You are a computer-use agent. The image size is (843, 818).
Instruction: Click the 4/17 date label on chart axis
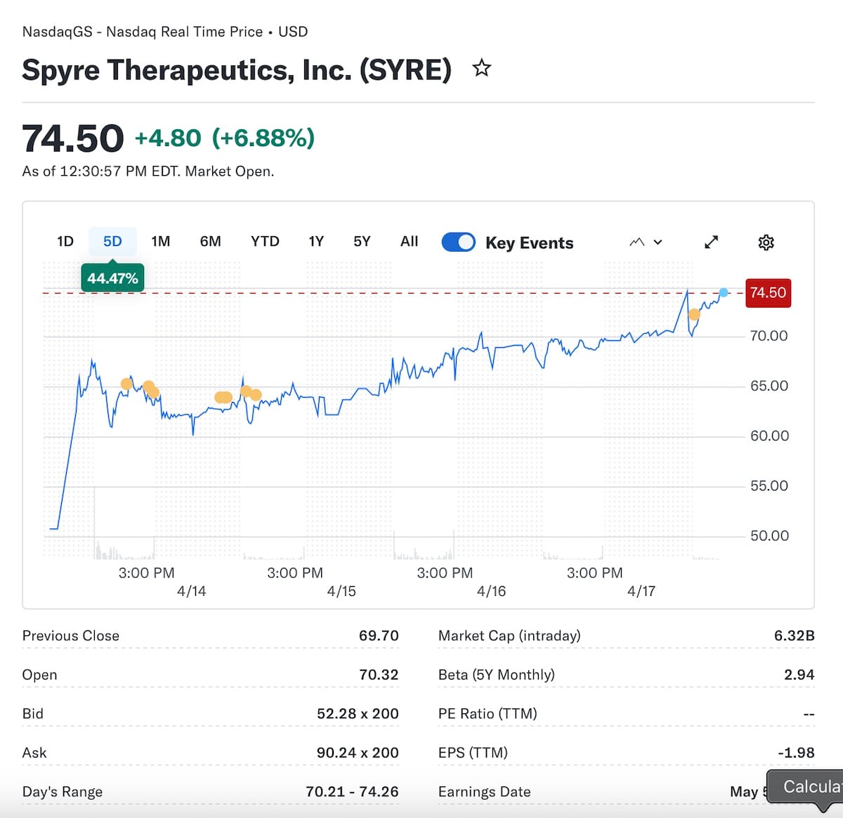click(641, 591)
